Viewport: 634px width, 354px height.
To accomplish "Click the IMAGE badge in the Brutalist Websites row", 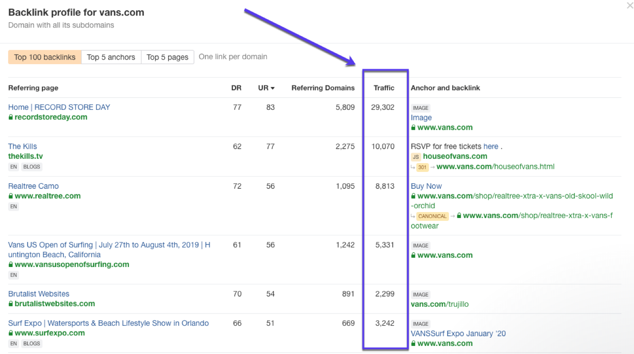I will [421, 294].
